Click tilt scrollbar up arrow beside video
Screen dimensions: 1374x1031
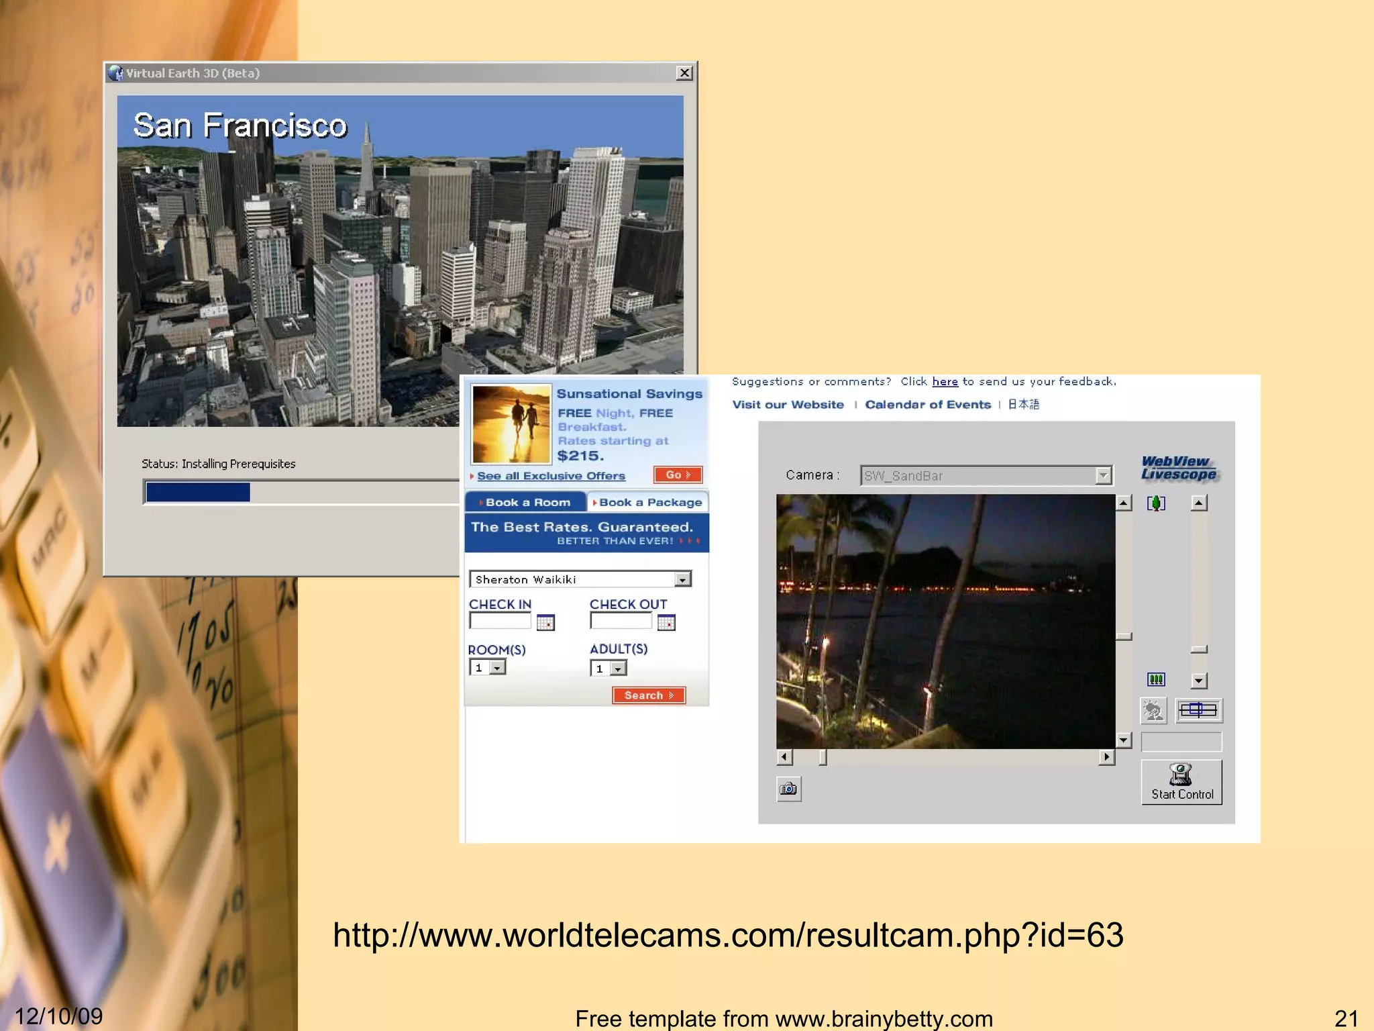pyautogui.click(x=1124, y=503)
